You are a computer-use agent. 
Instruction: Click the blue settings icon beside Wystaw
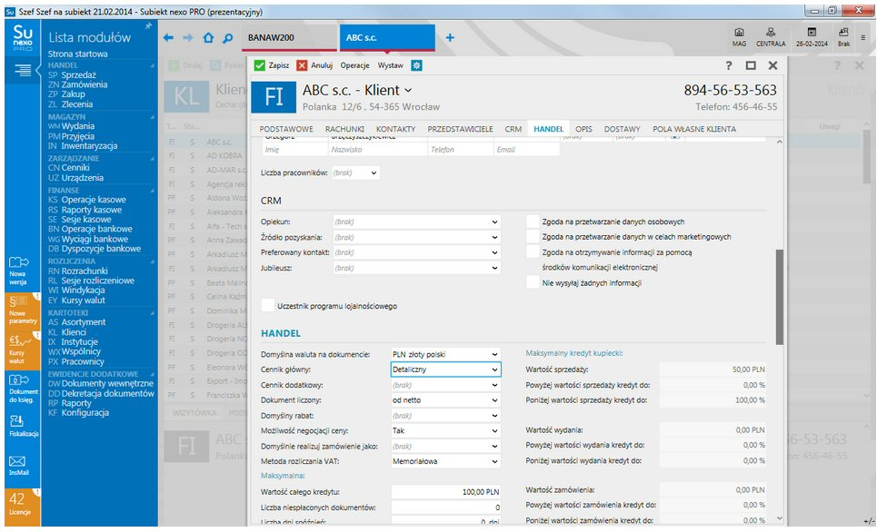tap(417, 65)
